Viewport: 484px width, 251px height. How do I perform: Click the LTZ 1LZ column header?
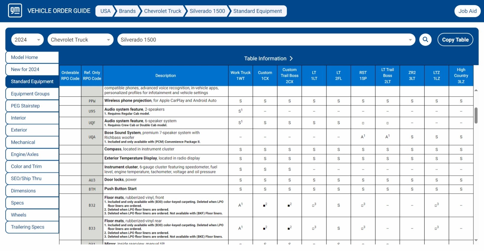coord(437,76)
